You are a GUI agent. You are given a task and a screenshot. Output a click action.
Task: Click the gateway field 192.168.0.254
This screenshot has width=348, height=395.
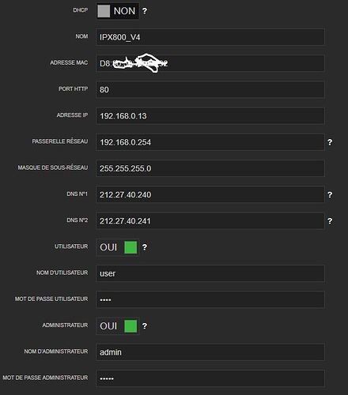coord(210,142)
